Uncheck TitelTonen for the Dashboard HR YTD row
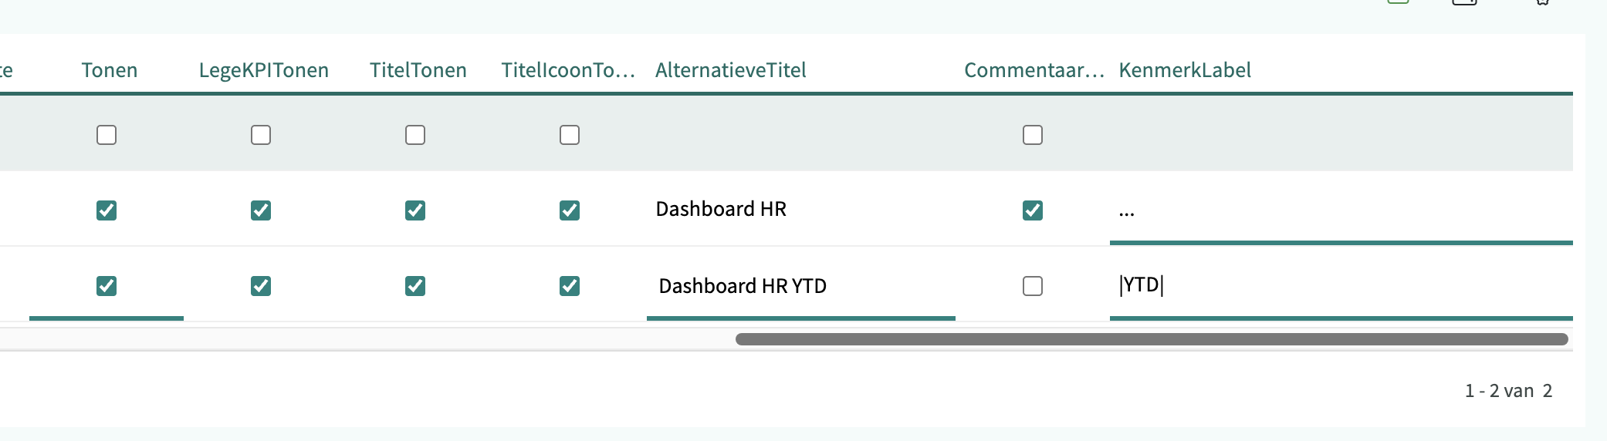This screenshot has width=1607, height=441. click(x=415, y=286)
